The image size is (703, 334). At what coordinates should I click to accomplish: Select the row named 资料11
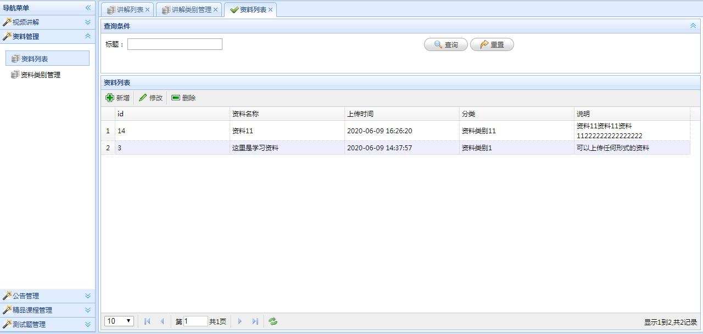[x=395, y=131]
